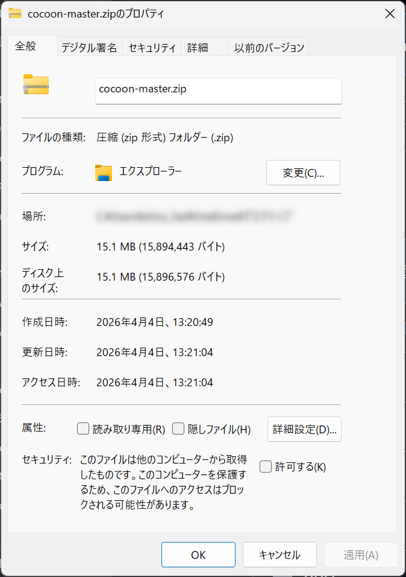Image resolution: width=406 pixels, height=577 pixels.
Task: Close the properties dialog with X
Action: point(390,14)
